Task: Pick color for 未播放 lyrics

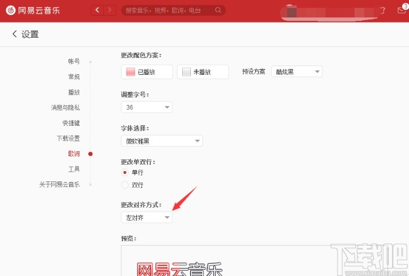Action: [x=202, y=72]
